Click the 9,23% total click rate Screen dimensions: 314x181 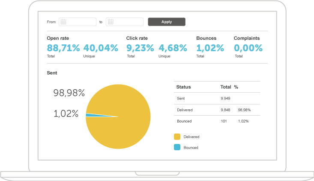pyautogui.click(x=140, y=48)
